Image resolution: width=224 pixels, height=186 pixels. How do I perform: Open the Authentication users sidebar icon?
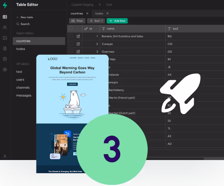[x=5, y=27]
